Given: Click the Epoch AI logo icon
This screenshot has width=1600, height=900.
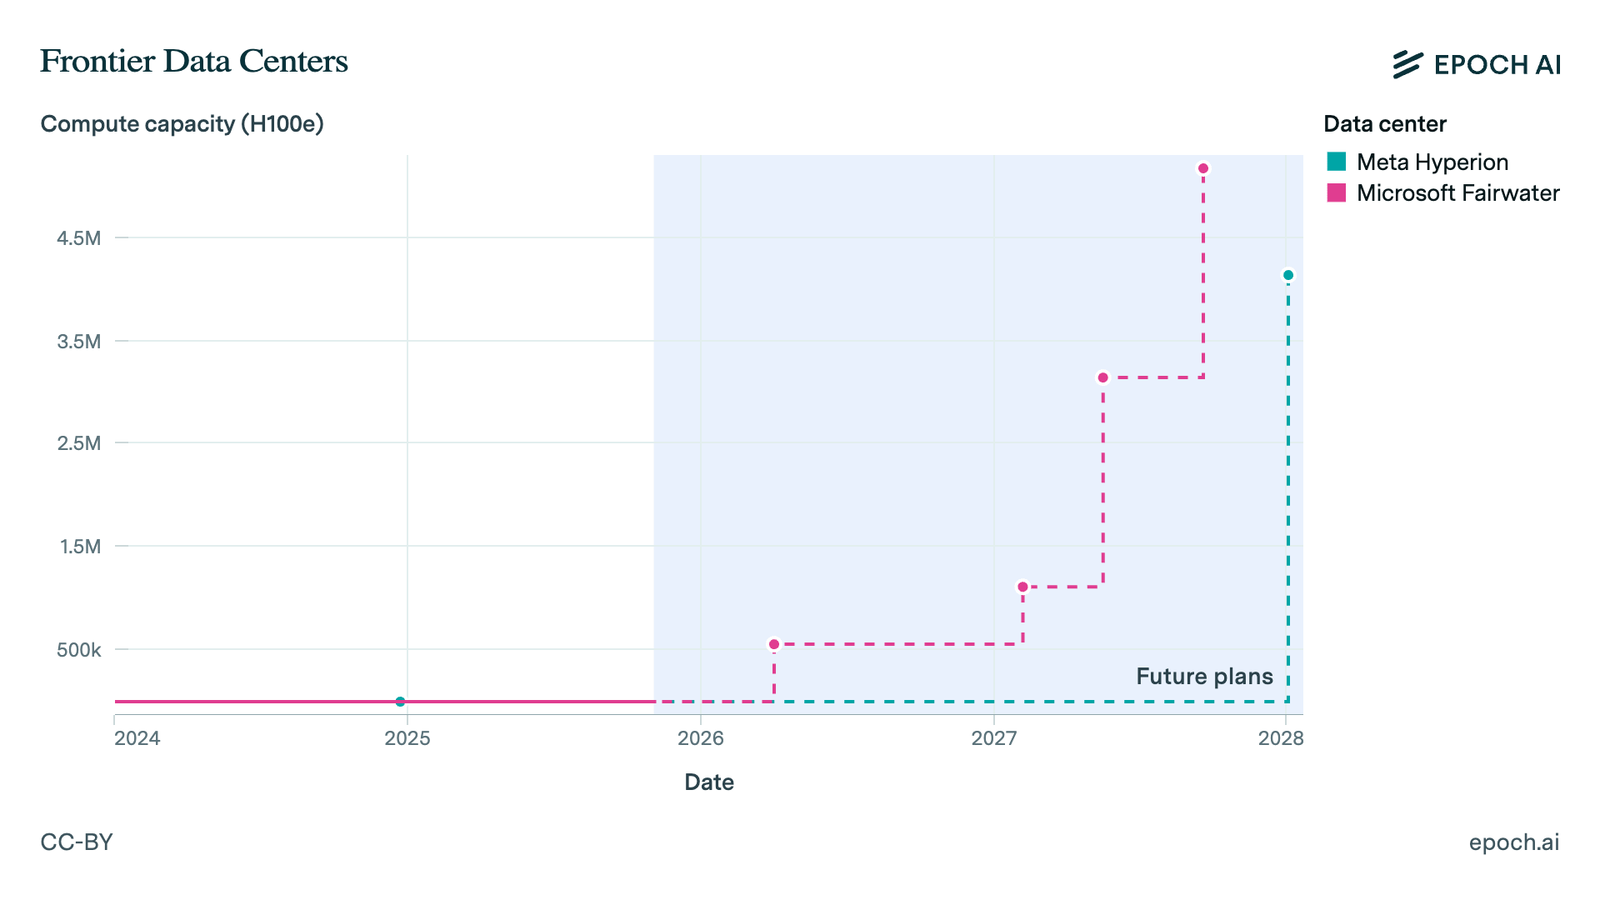Looking at the screenshot, I should tap(1407, 64).
